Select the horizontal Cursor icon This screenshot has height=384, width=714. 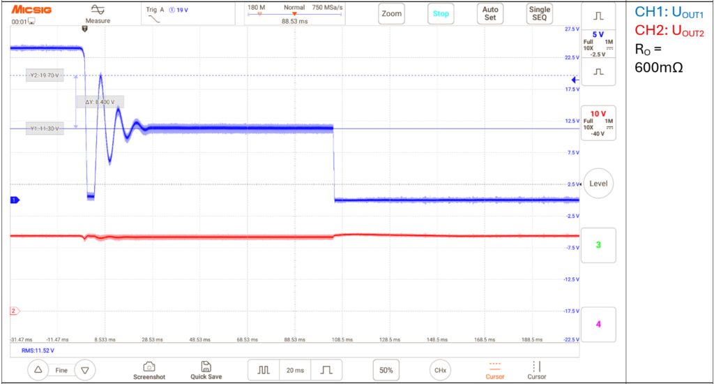(494, 367)
